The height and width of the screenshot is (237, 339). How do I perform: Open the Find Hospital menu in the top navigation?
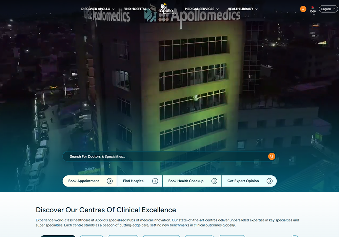click(x=137, y=9)
